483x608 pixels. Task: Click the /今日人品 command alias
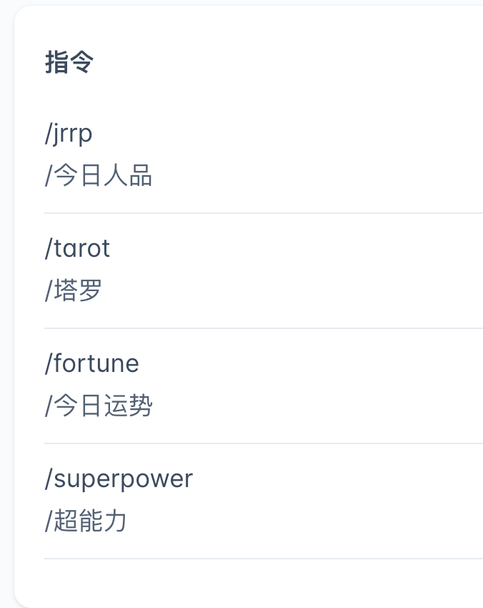(x=99, y=176)
